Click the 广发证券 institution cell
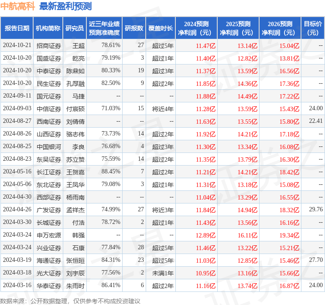325x305 pixels. [x=49, y=210]
